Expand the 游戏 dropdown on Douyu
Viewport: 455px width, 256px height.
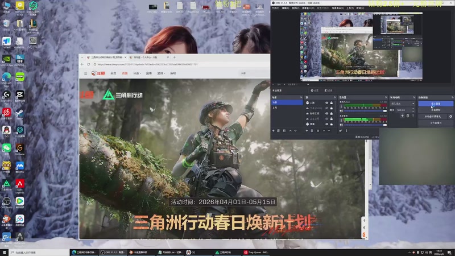161,73
